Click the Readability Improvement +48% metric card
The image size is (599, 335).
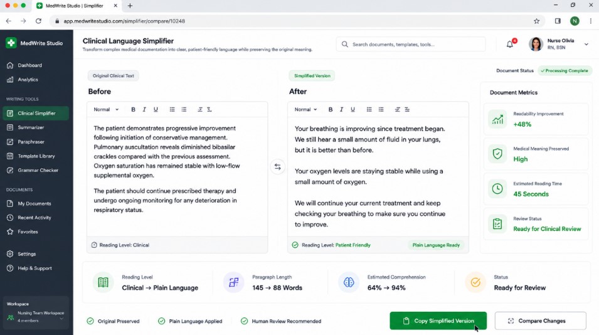(x=536, y=119)
